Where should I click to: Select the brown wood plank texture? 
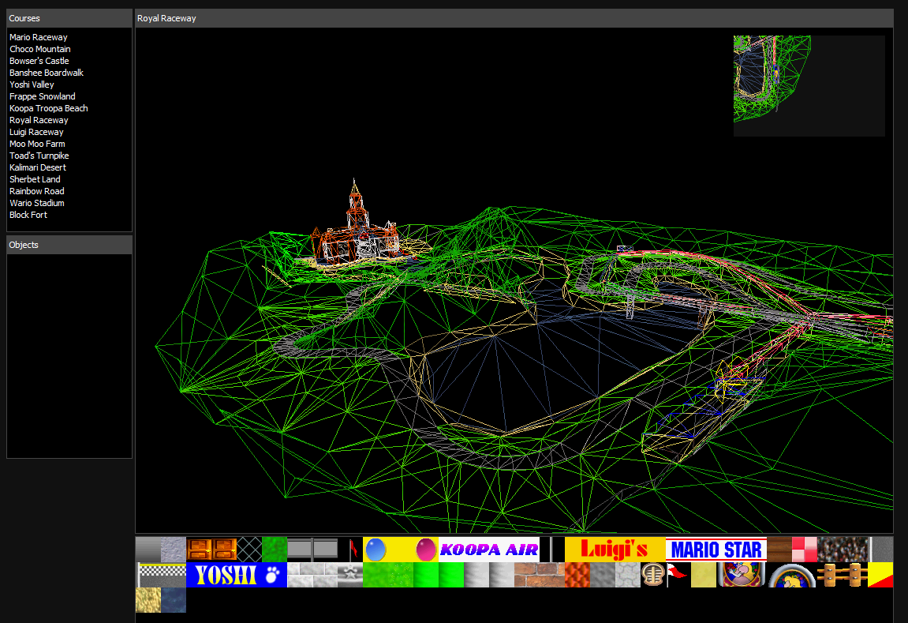pyautogui.click(x=779, y=550)
